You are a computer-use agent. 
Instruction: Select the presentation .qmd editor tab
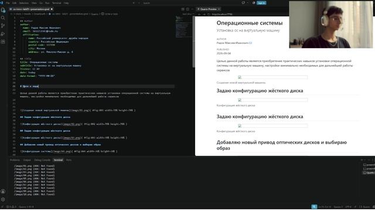(x=31, y=9)
